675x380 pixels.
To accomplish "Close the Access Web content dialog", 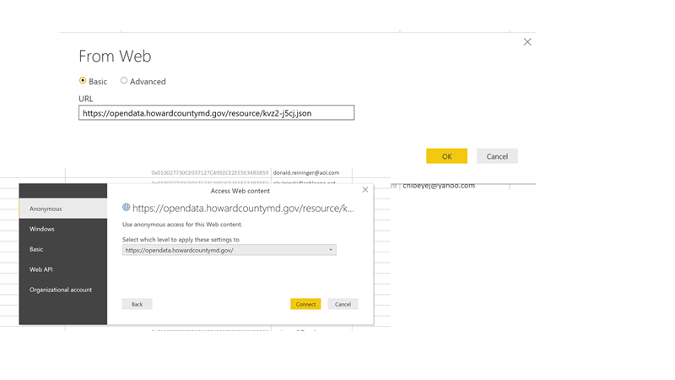I will pyautogui.click(x=365, y=190).
